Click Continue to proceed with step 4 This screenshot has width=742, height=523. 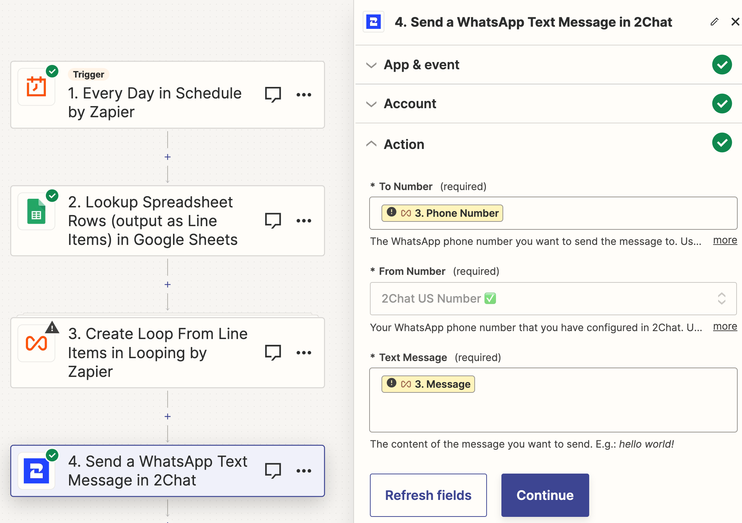545,494
